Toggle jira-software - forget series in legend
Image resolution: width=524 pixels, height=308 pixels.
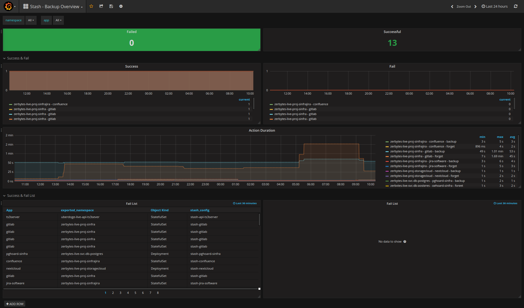click(x=423, y=166)
